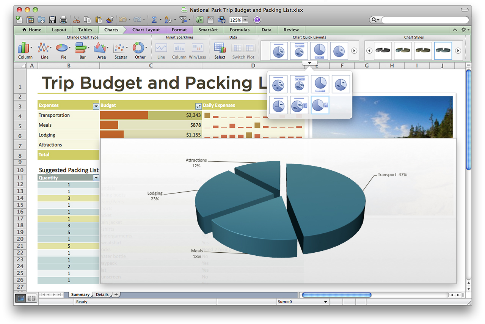This screenshot has width=485, height=324.
Task: Expand the Sum status bar dropdown
Action: (325, 302)
